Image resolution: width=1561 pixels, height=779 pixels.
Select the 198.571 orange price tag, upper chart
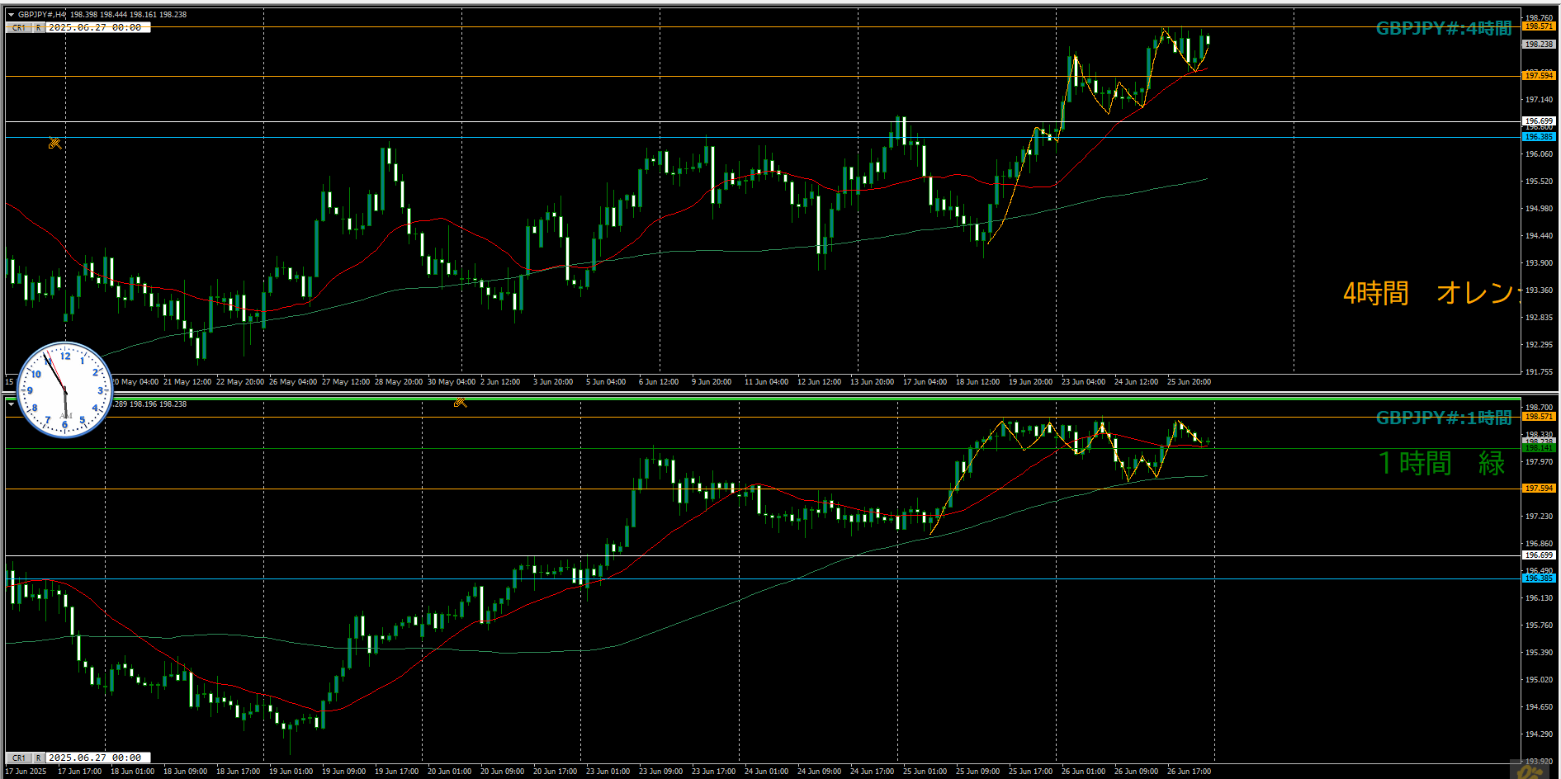[x=1539, y=26]
